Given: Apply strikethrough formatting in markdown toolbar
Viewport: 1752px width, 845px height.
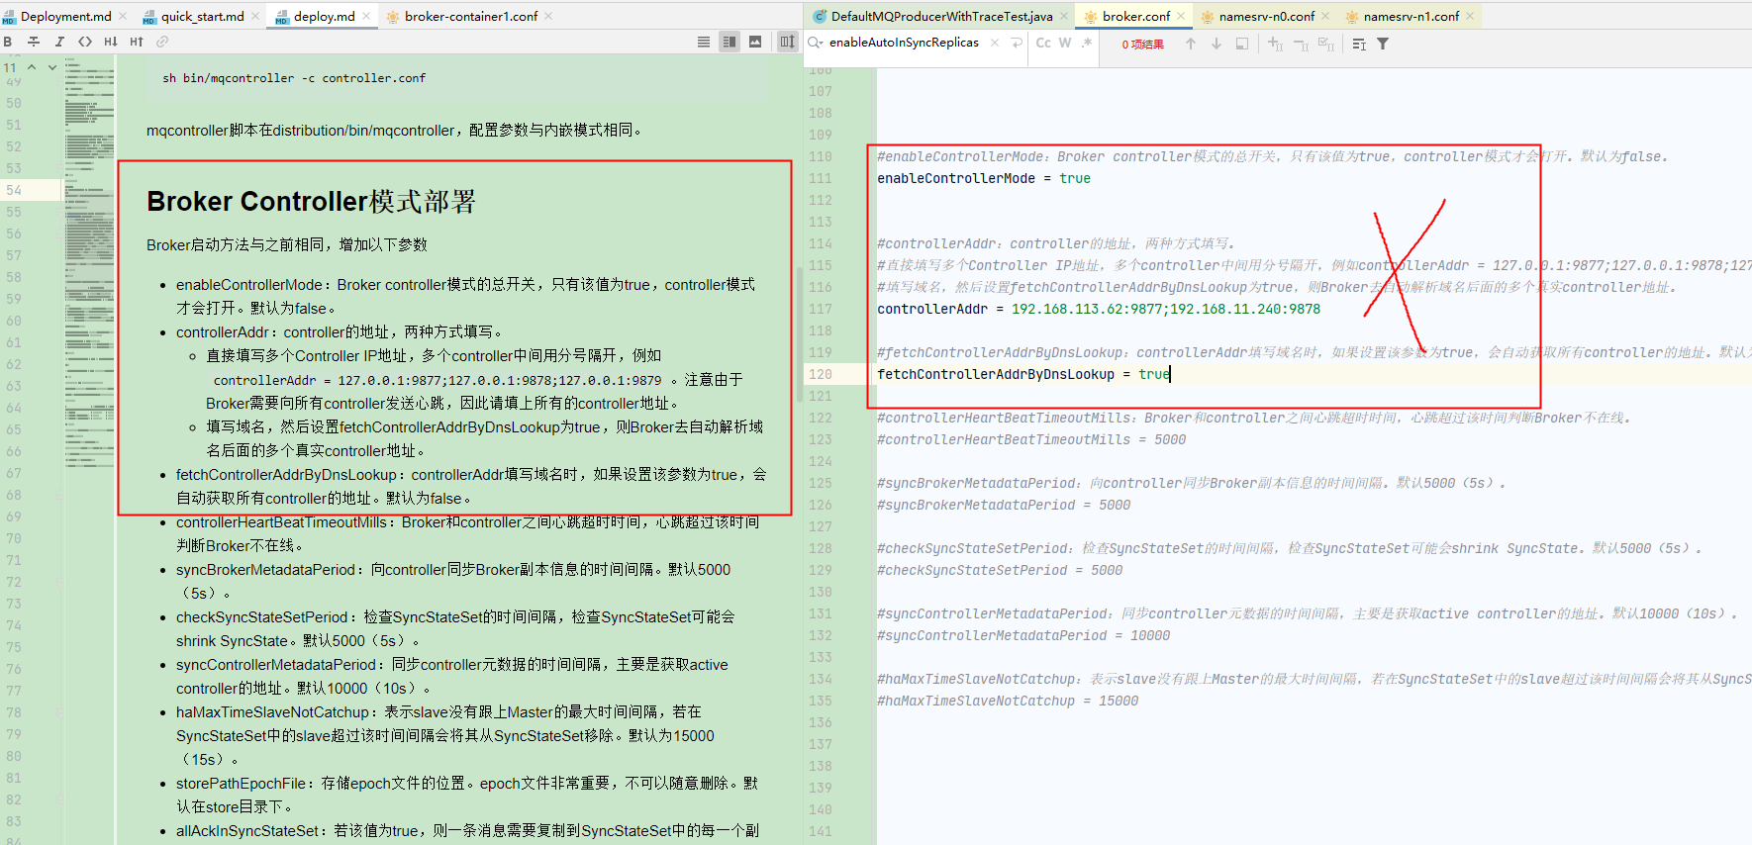Looking at the screenshot, I should tap(34, 42).
